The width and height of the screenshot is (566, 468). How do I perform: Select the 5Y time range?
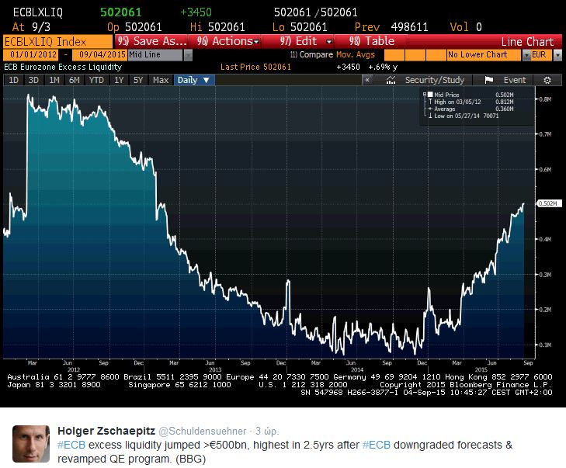coord(138,80)
